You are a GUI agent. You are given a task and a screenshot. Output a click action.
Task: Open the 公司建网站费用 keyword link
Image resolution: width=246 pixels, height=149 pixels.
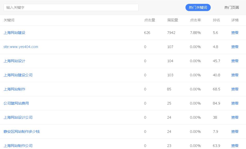[x=16, y=103]
